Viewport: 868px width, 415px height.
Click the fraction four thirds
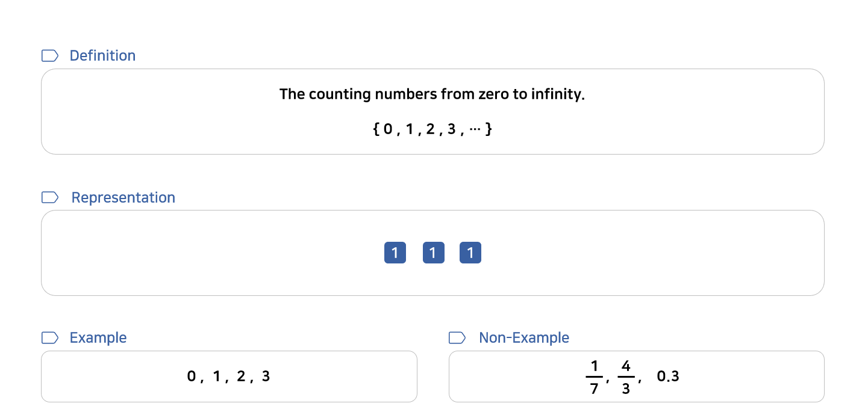[x=626, y=377]
